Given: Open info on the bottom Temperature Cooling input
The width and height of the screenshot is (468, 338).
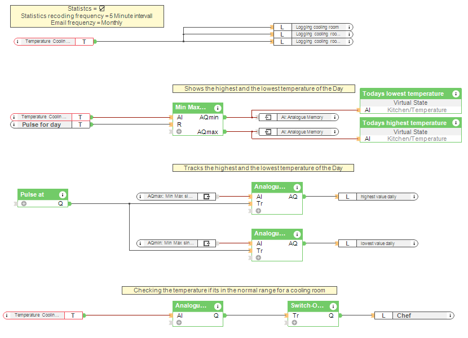Looking at the screenshot, I should pyautogui.click(x=7, y=315).
